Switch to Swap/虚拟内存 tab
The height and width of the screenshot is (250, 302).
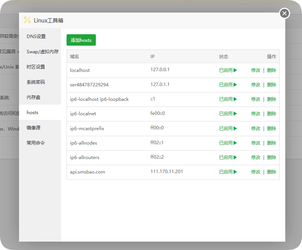(x=42, y=52)
